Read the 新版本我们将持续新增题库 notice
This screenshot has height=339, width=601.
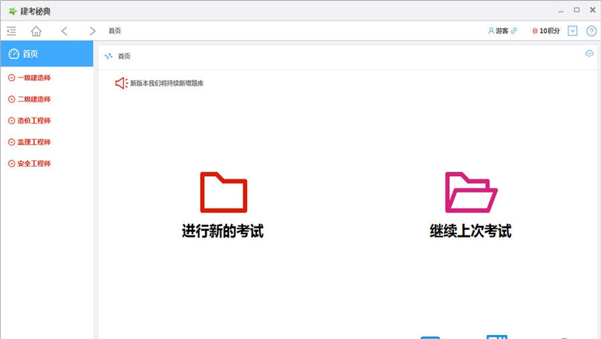point(167,83)
